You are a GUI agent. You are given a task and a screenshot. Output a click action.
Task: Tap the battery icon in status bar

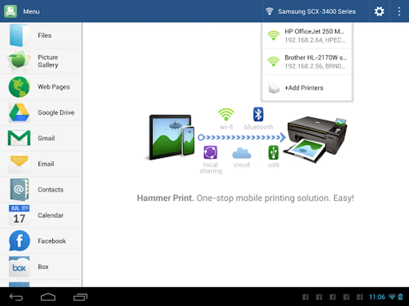pos(400,297)
